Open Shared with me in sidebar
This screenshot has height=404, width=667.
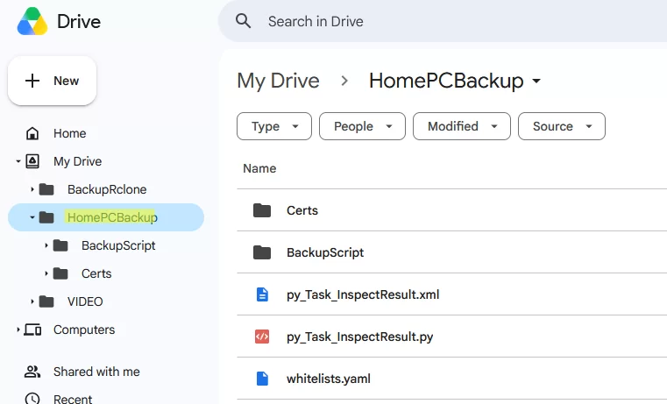pos(96,372)
